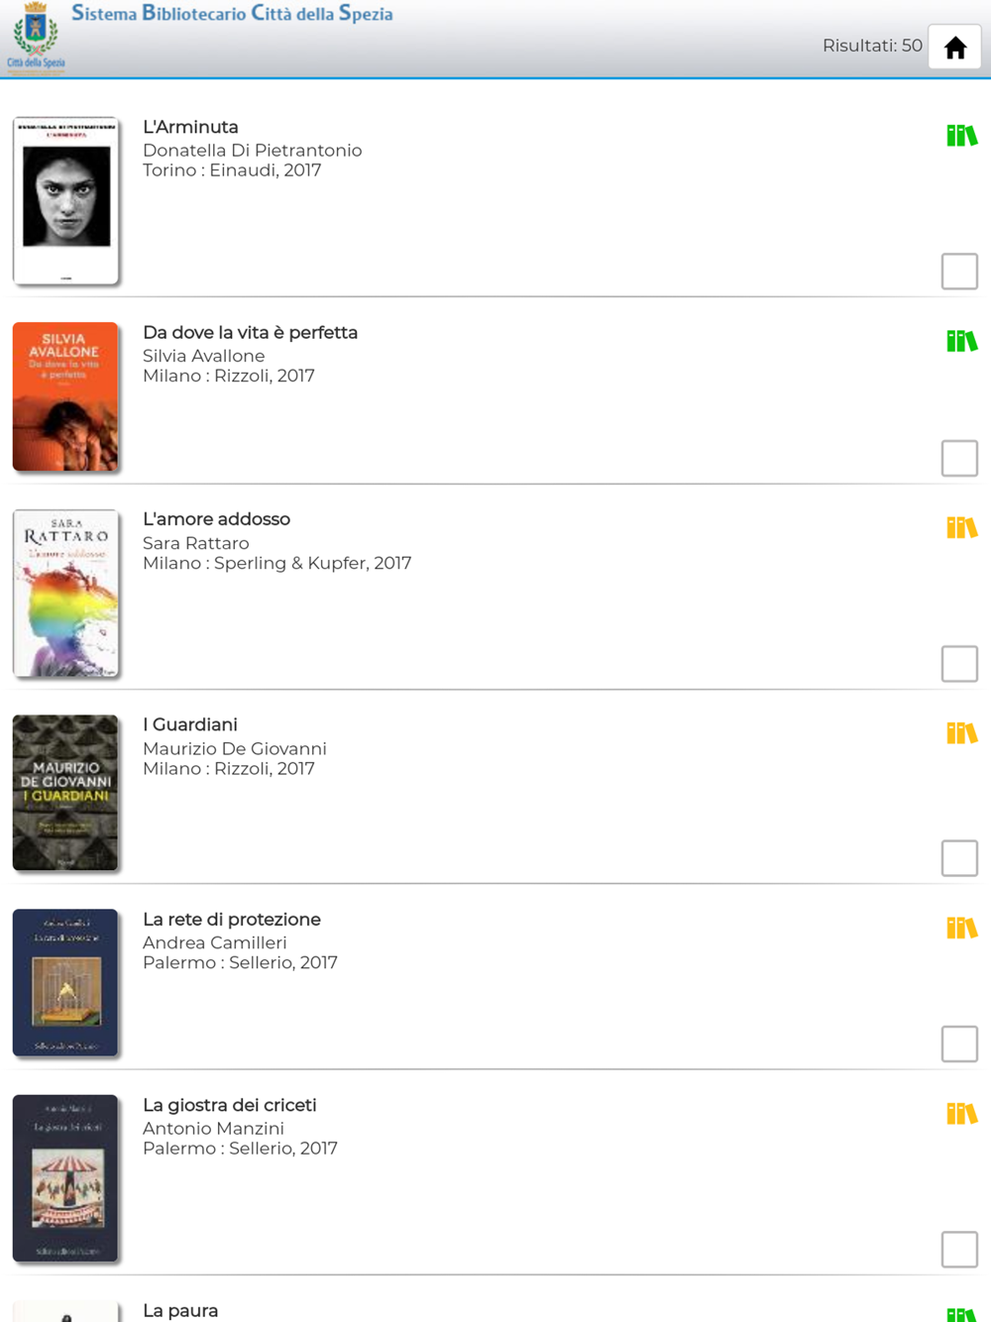Toggle the checkbox for La giostra dei criceti
The width and height of the screenshot is (991, 1322).
(x=959, y=1249)
